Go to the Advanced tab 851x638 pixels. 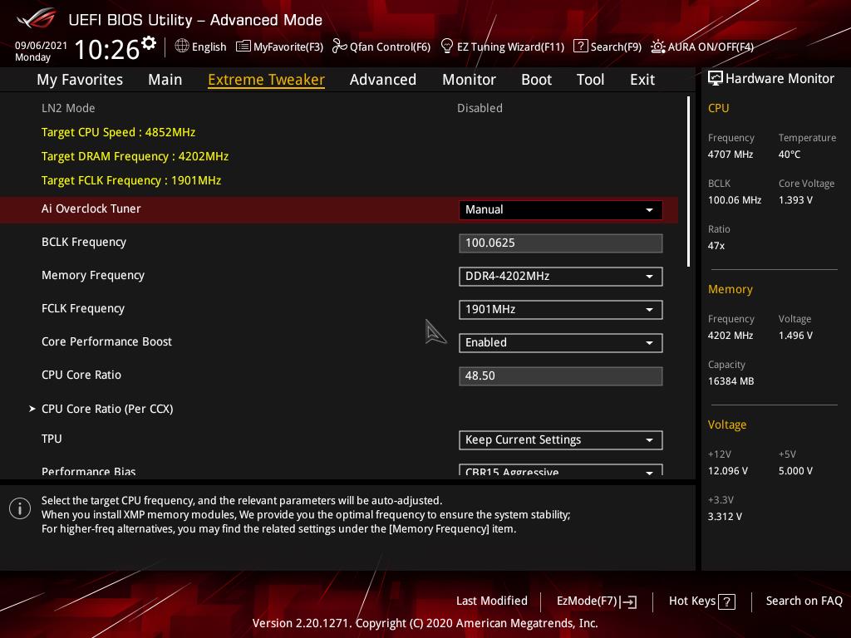coord(382,80)
